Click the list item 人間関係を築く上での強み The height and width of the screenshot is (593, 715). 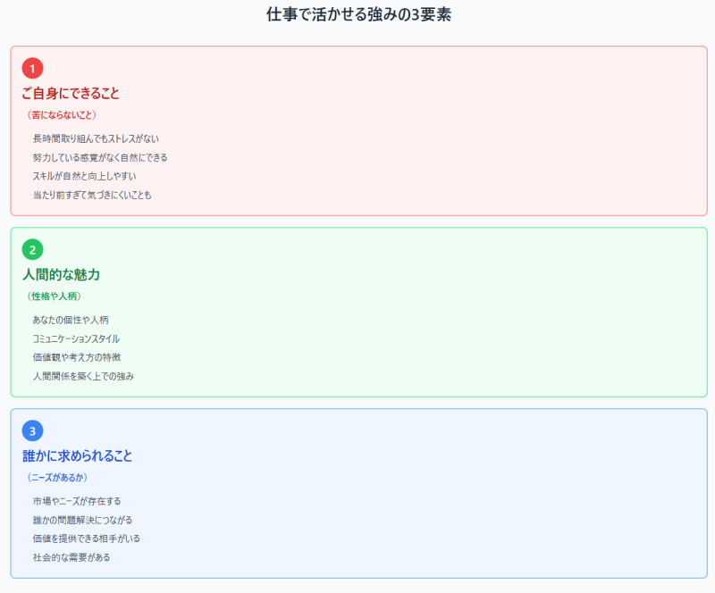83,376
